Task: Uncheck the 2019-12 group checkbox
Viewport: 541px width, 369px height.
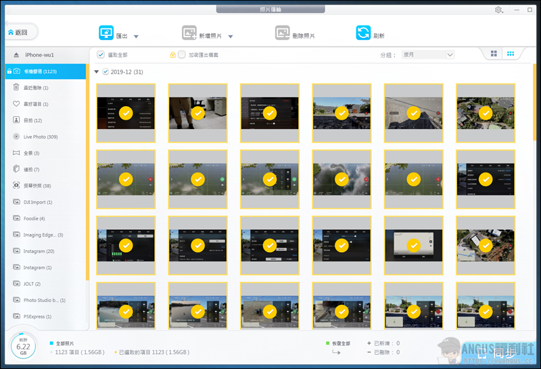Action: point(105,72)
